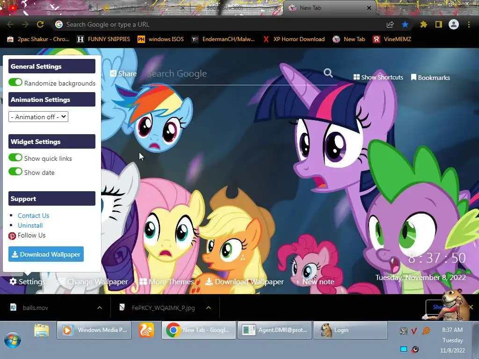The height and width of the screenshot is (359, 479).
Task: Toggle Show quick links switch
Action: click(x=15, y=158)
